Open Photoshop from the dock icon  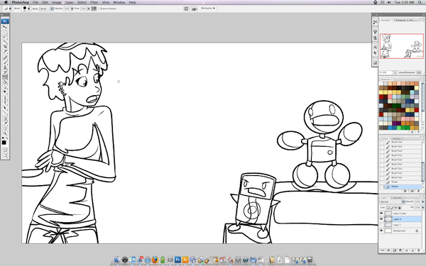click(177, 260)
